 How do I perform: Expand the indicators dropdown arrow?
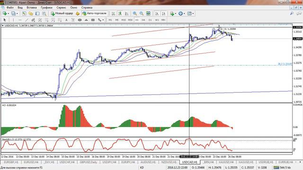coord(176,14)
